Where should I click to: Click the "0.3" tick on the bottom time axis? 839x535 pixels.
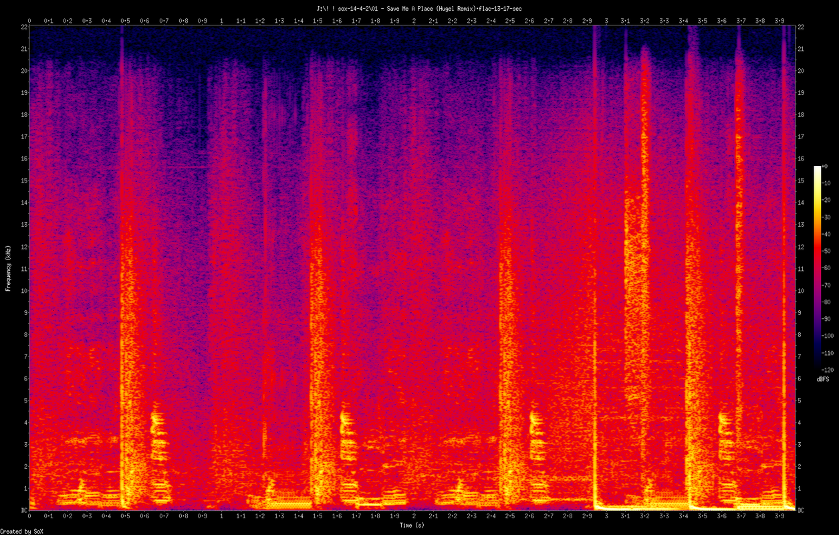pyautogui.click(x=87, y=516)
